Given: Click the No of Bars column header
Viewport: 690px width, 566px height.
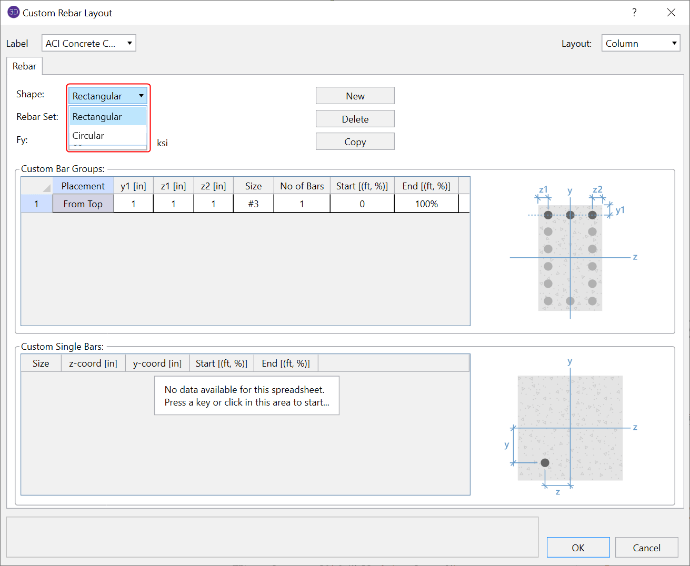Looking at the screenshot, I should click(x=302, y=186).
